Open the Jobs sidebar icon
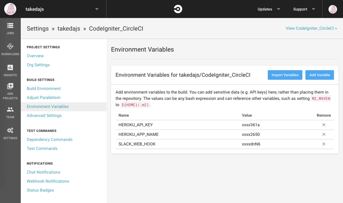343x203 pixels. tap(10, 26)
